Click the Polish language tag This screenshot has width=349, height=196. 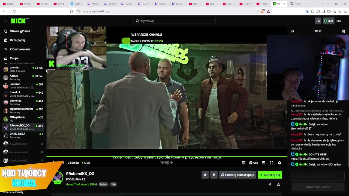[x=103, y=185]
